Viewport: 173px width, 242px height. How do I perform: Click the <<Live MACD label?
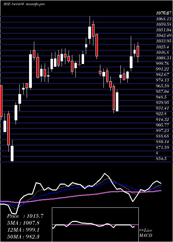click(146, 233)
